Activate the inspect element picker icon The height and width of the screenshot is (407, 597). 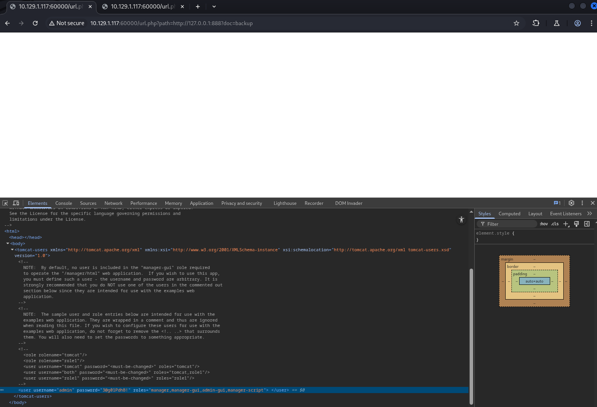pyautogui.click(x=5, y=203)
